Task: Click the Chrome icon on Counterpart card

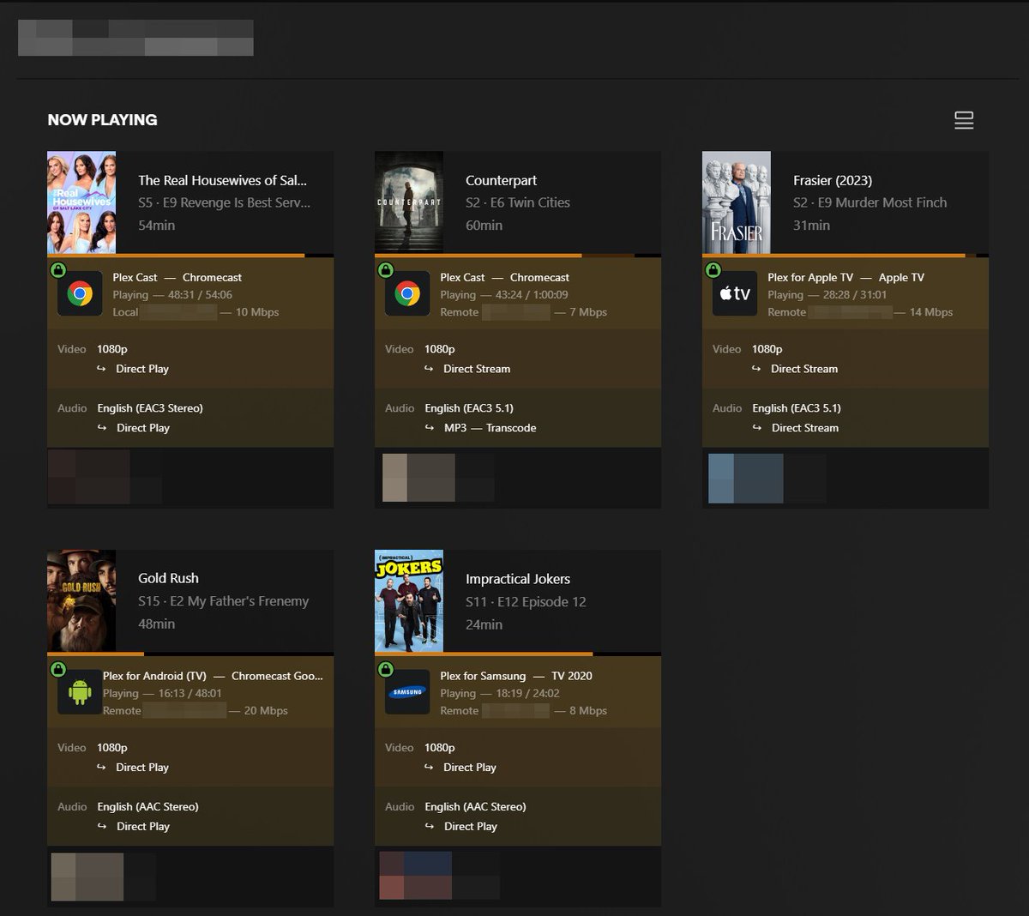Action: coord(407,294)
